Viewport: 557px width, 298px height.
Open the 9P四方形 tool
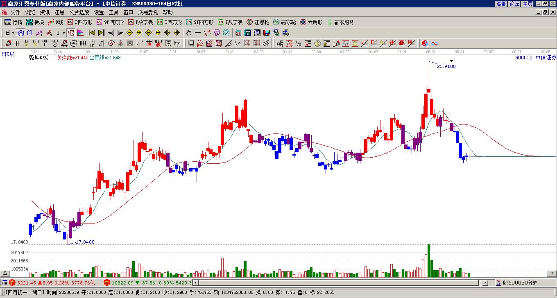(x=110, y=22)
